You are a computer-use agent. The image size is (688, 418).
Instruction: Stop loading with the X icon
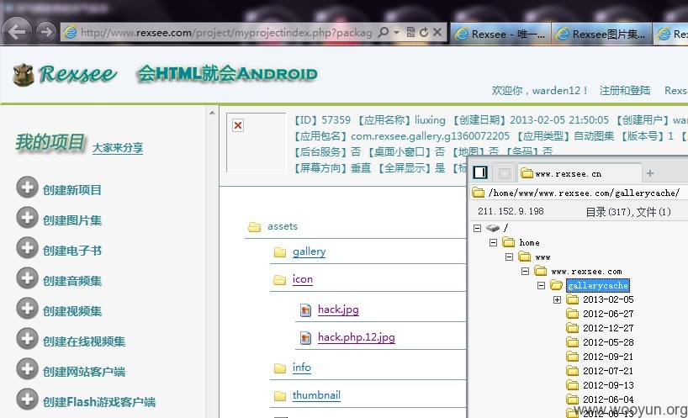pos(437,32)
